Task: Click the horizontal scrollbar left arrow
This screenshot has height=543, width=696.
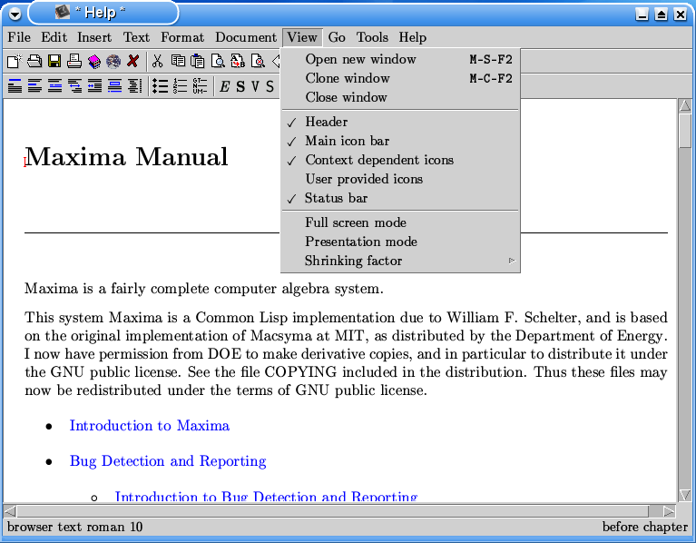Action: pyautogui.click(x=10, y=511)
